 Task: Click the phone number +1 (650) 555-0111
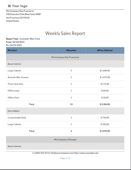(x=41, y=153)
